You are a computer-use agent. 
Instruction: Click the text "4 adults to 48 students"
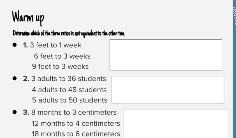[69, 90]
